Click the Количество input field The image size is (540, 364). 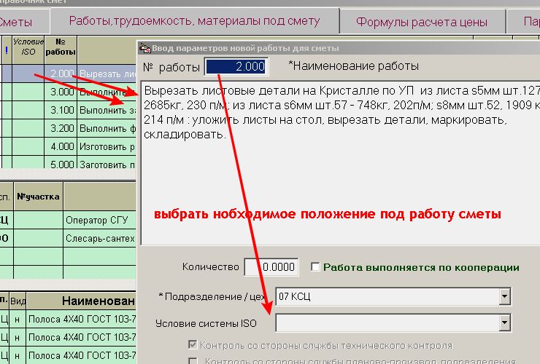point(271,267)
